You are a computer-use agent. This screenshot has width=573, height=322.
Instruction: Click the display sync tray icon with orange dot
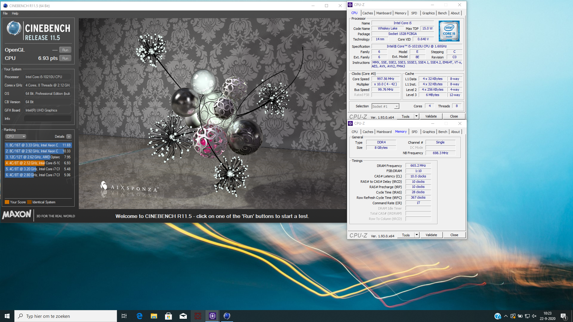(x=513, y=316)
